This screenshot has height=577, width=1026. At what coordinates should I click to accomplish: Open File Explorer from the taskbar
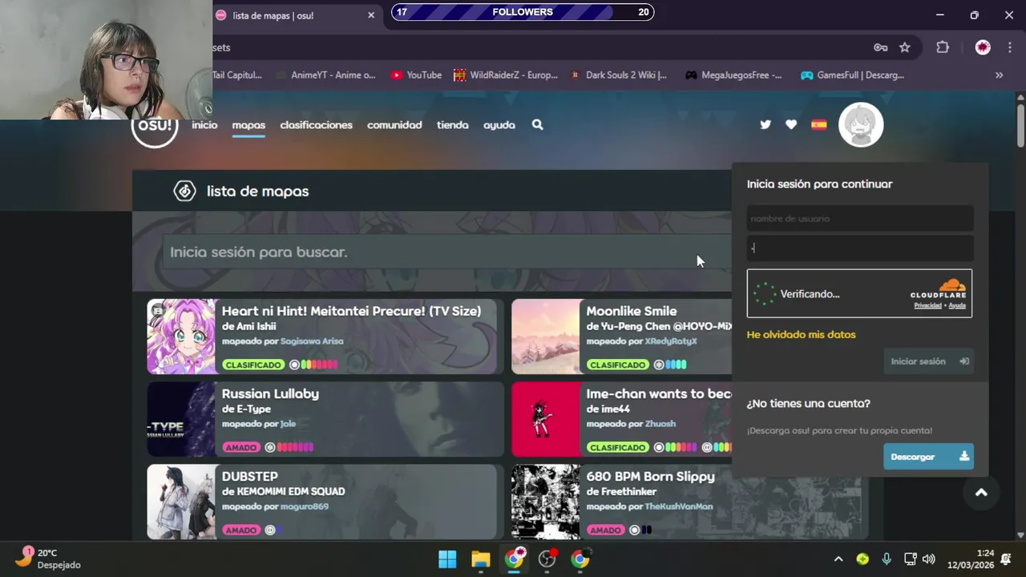pos(480,559)
